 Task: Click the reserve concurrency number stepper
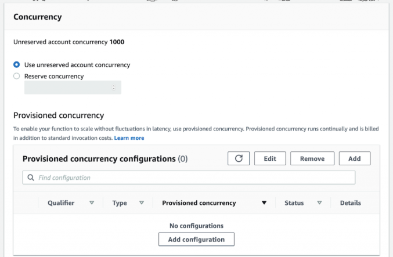114,88
